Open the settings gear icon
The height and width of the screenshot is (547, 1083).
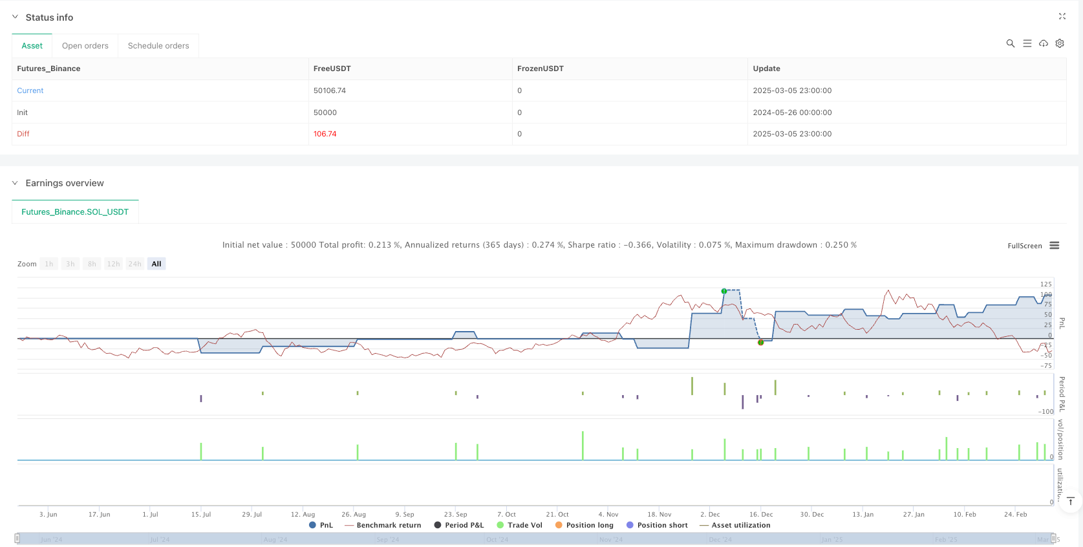1060,43
